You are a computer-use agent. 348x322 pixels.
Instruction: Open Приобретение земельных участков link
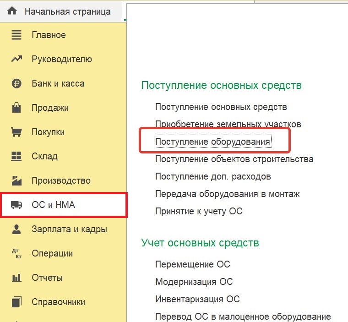[x=228, y=124]
